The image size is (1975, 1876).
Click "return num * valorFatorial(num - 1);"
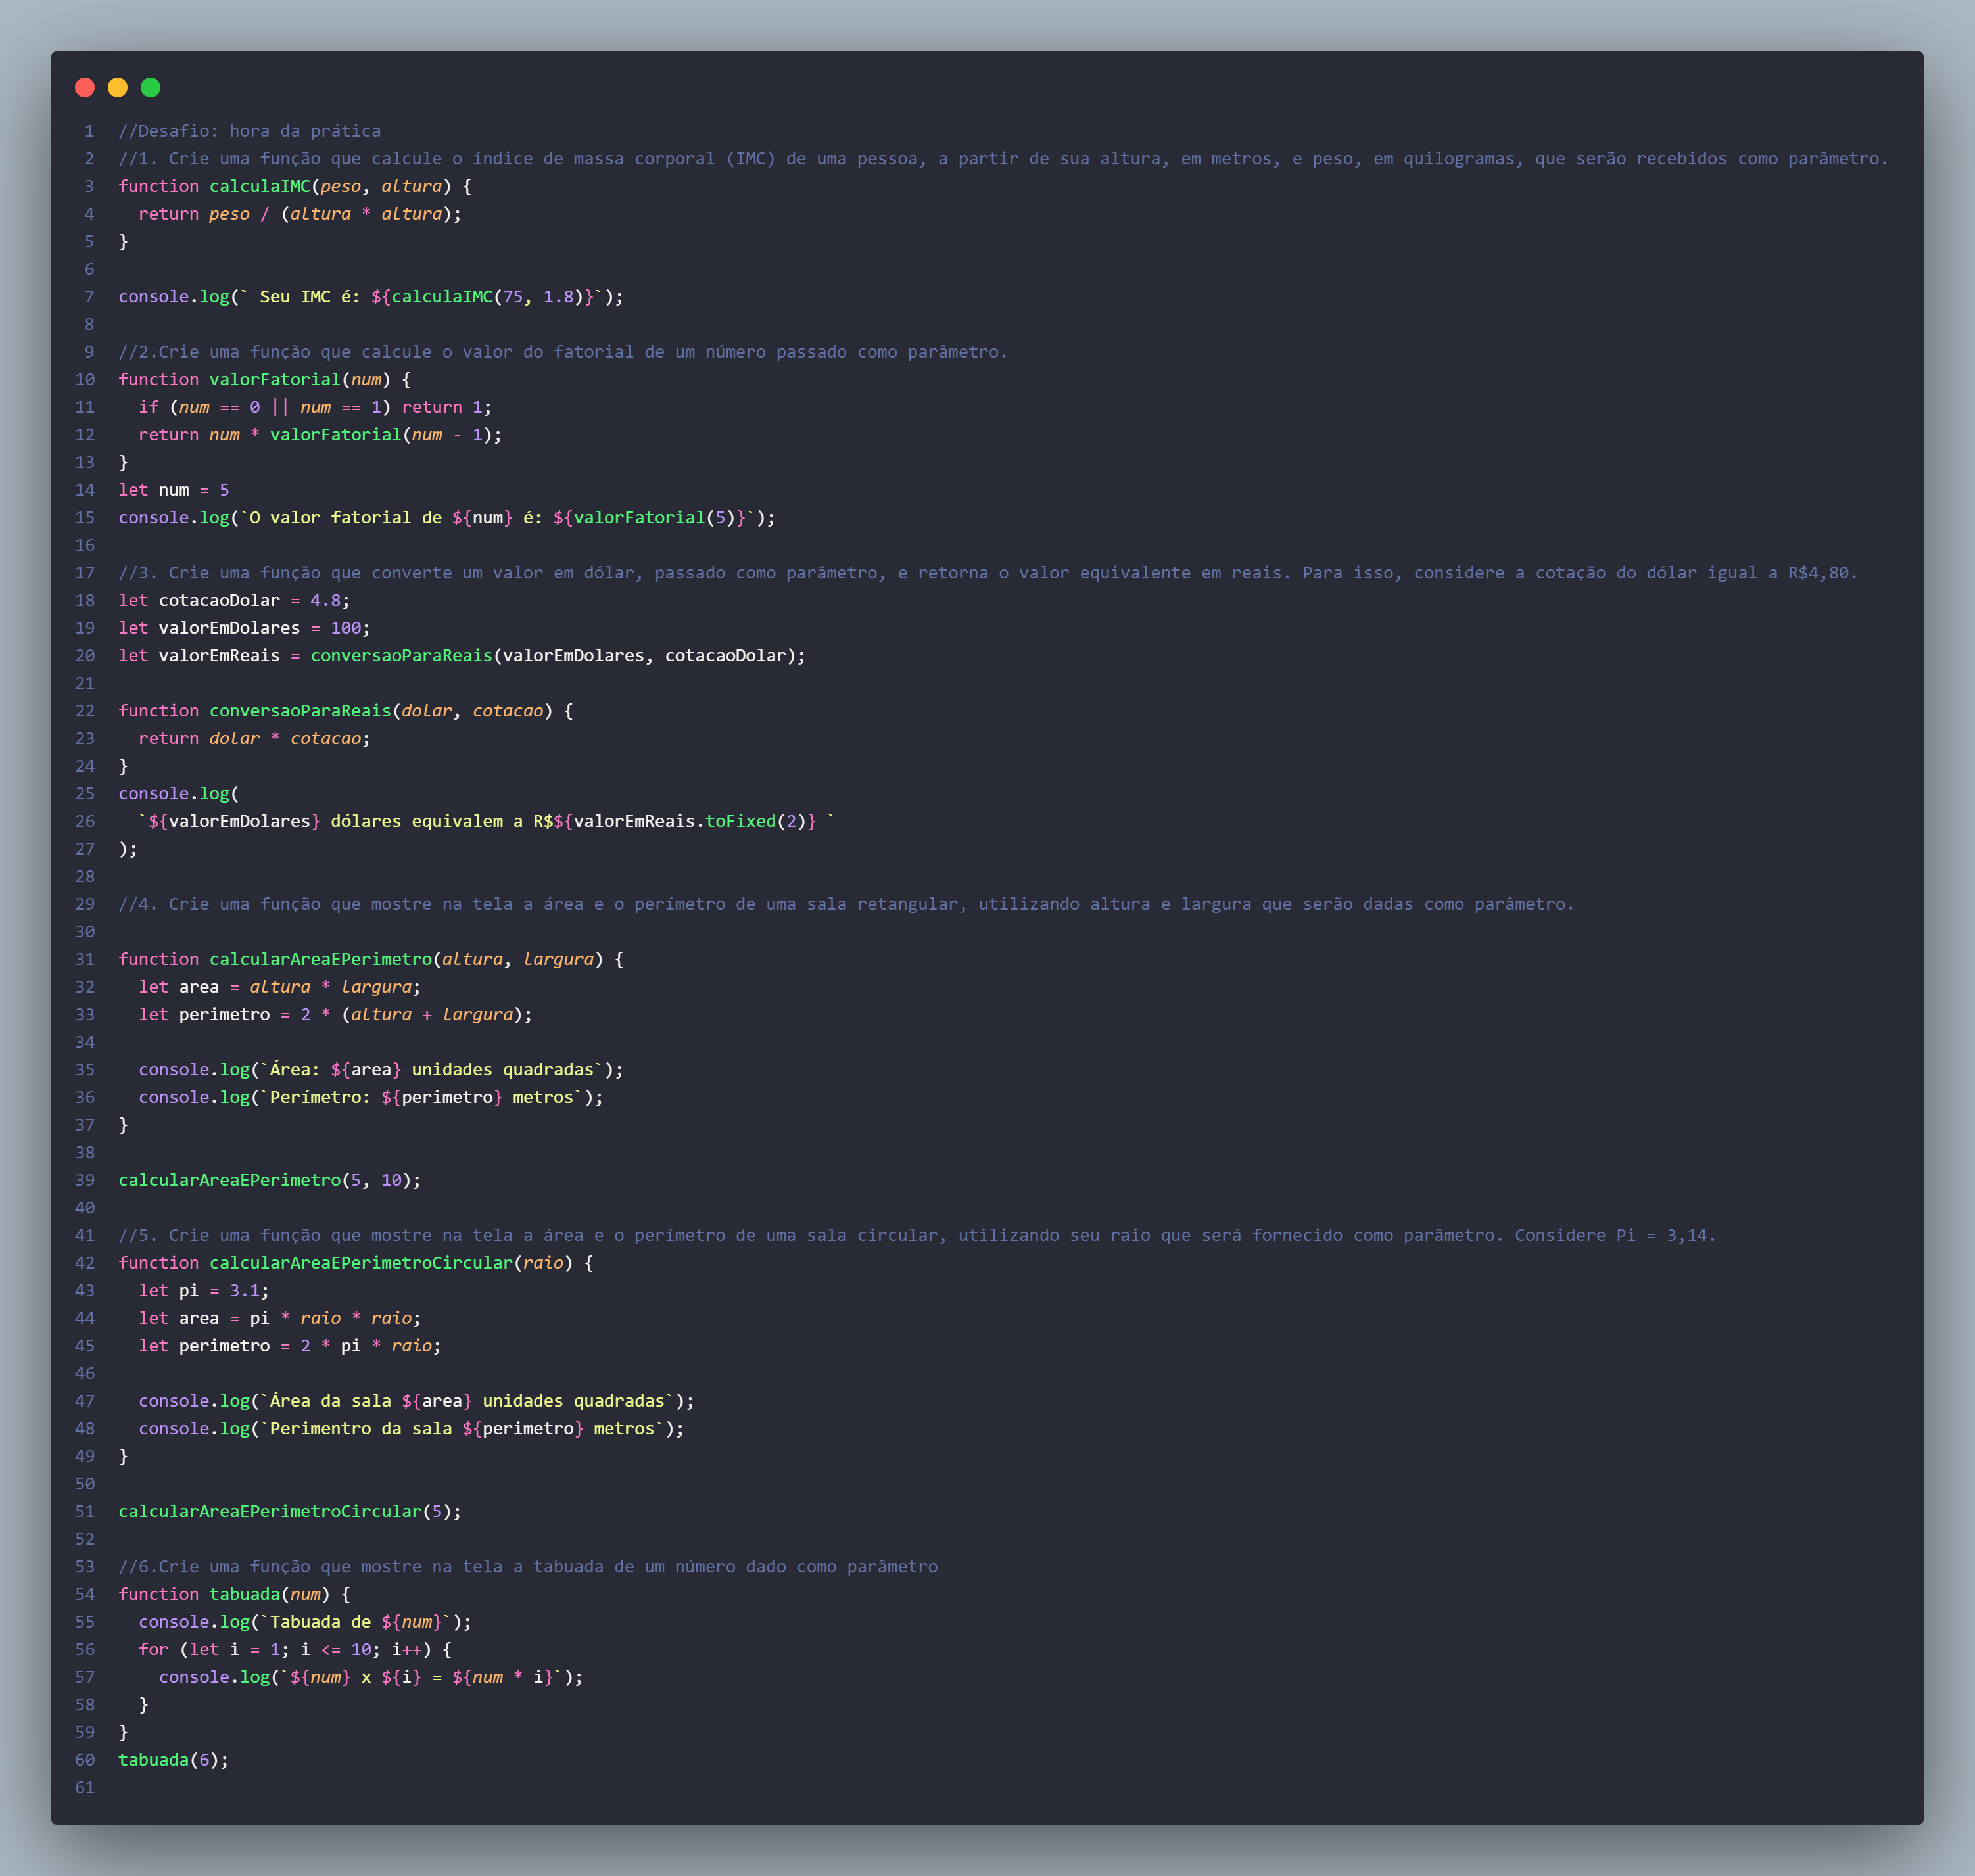(x=320, y=435)
